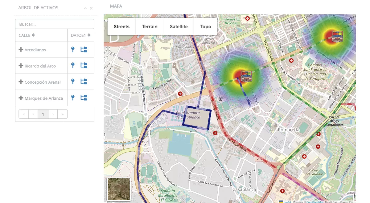Expand the Concepción Arenal row
The height and width of the screenshot is (203, 370).
point(21,82)
